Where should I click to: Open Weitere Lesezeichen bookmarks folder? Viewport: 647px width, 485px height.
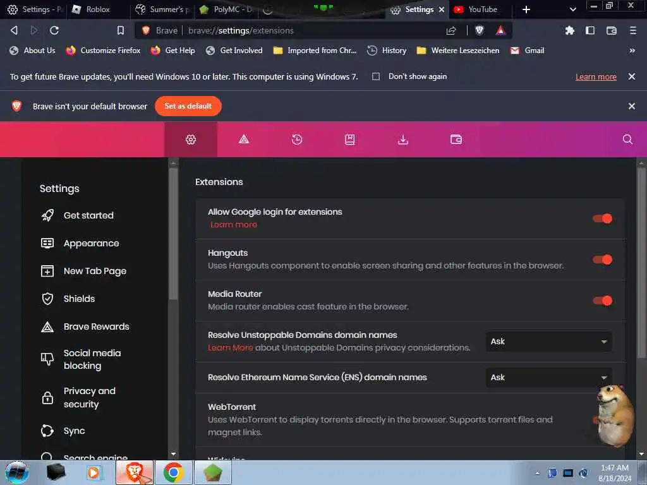coord(458,51)
